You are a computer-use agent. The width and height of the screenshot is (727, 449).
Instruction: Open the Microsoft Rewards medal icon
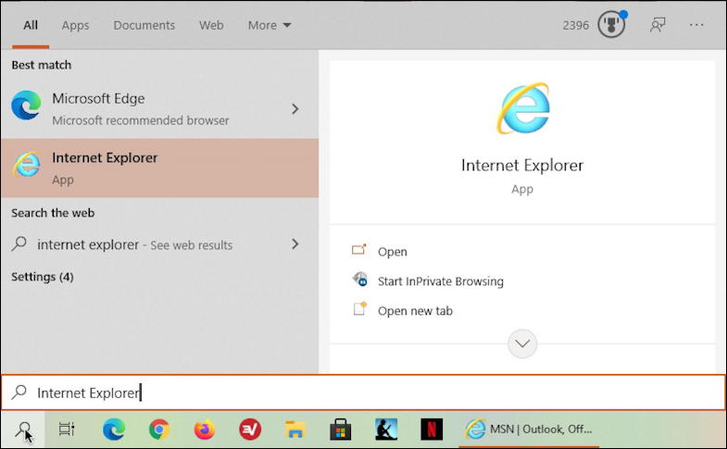[611, 25]
